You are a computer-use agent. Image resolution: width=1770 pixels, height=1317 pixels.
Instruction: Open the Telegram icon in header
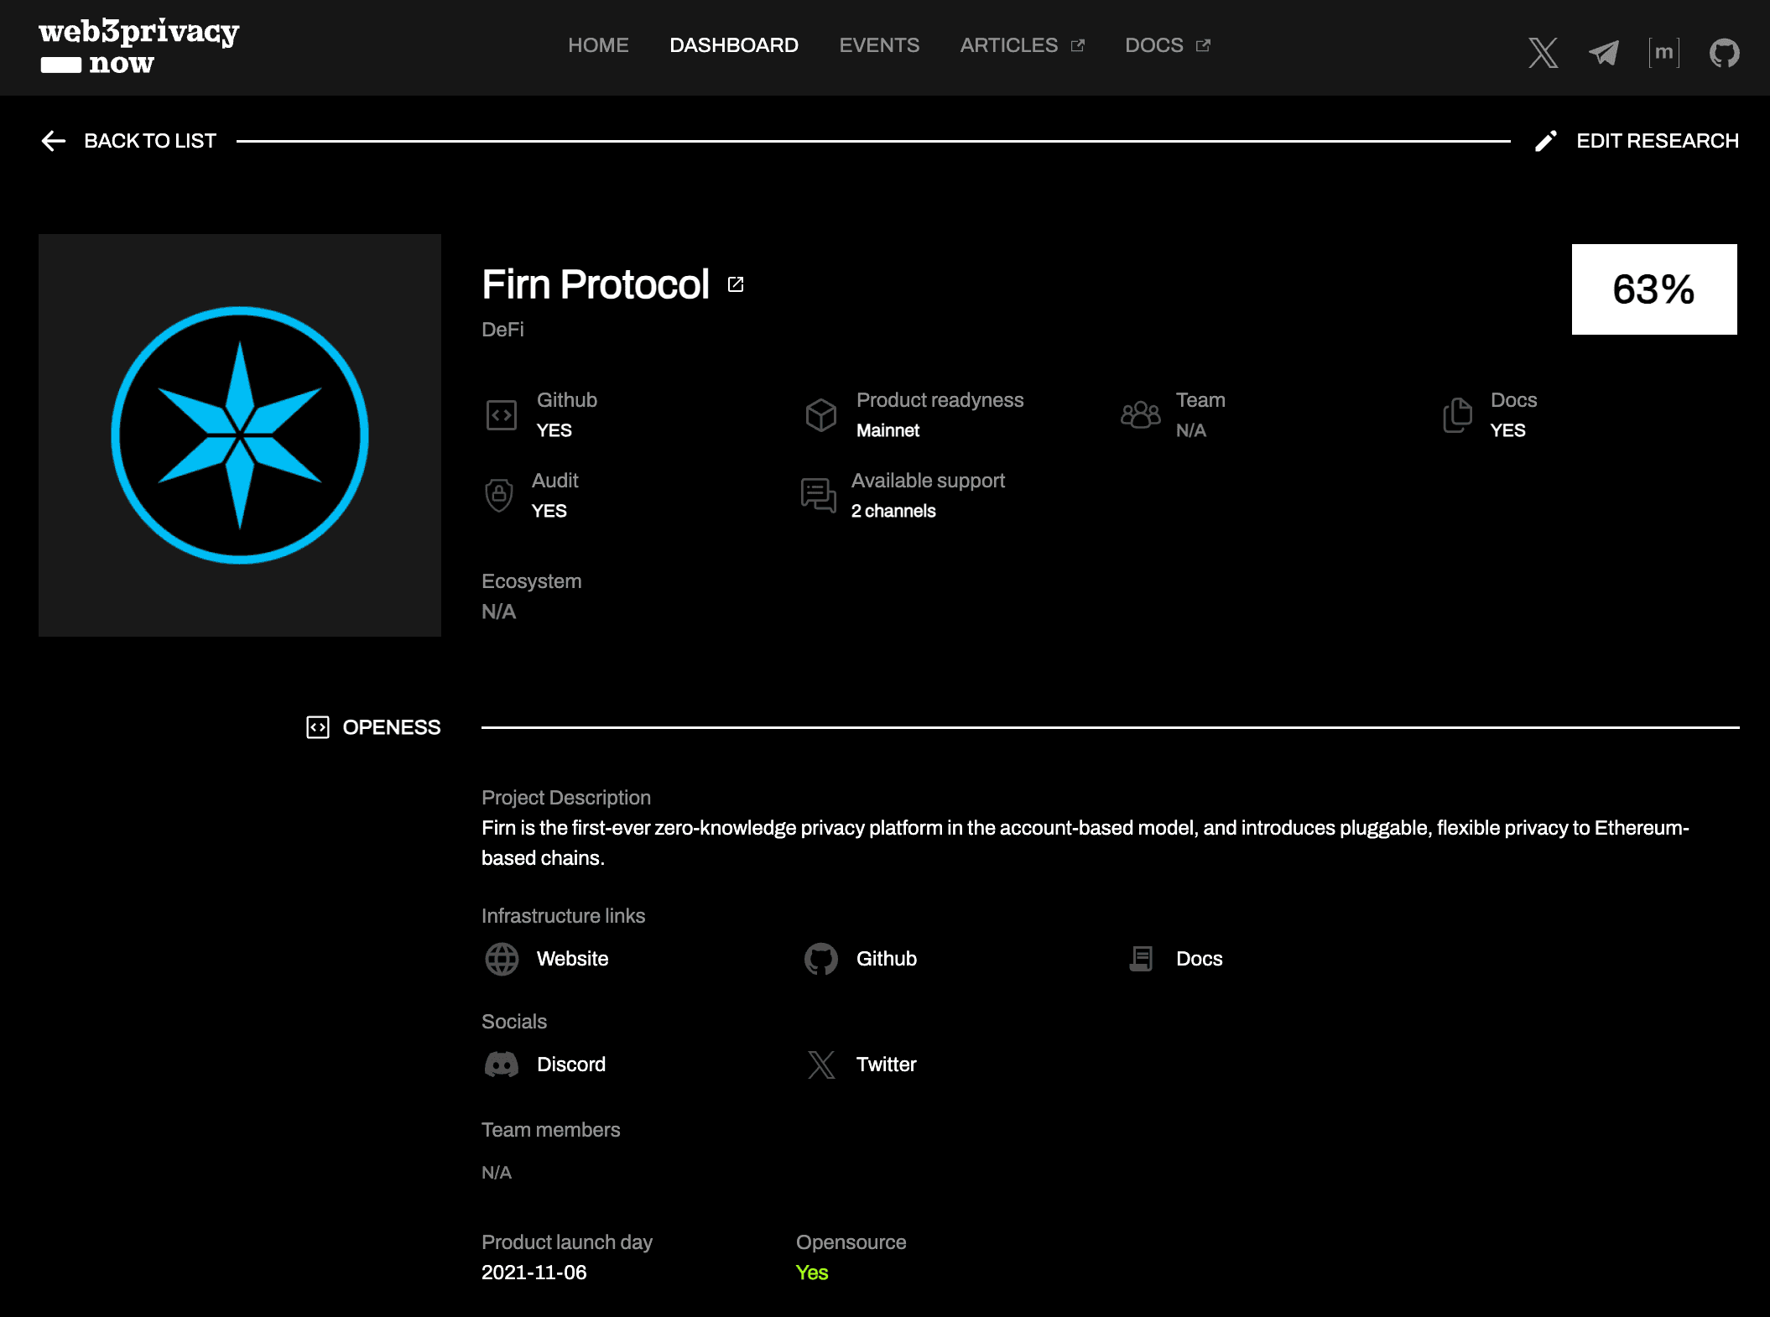click(1604, 53)
